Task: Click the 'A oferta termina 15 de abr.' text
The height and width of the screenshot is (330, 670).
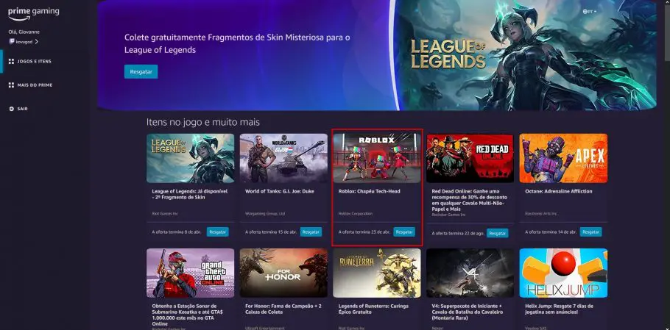Action: 271,232
